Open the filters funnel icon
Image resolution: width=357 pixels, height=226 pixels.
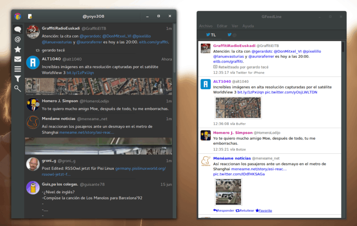pyautogui.click(x=18, y=79)
